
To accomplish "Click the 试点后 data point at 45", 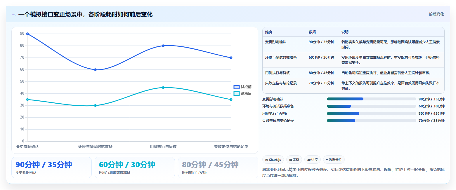I will click(x=163, y=88).
